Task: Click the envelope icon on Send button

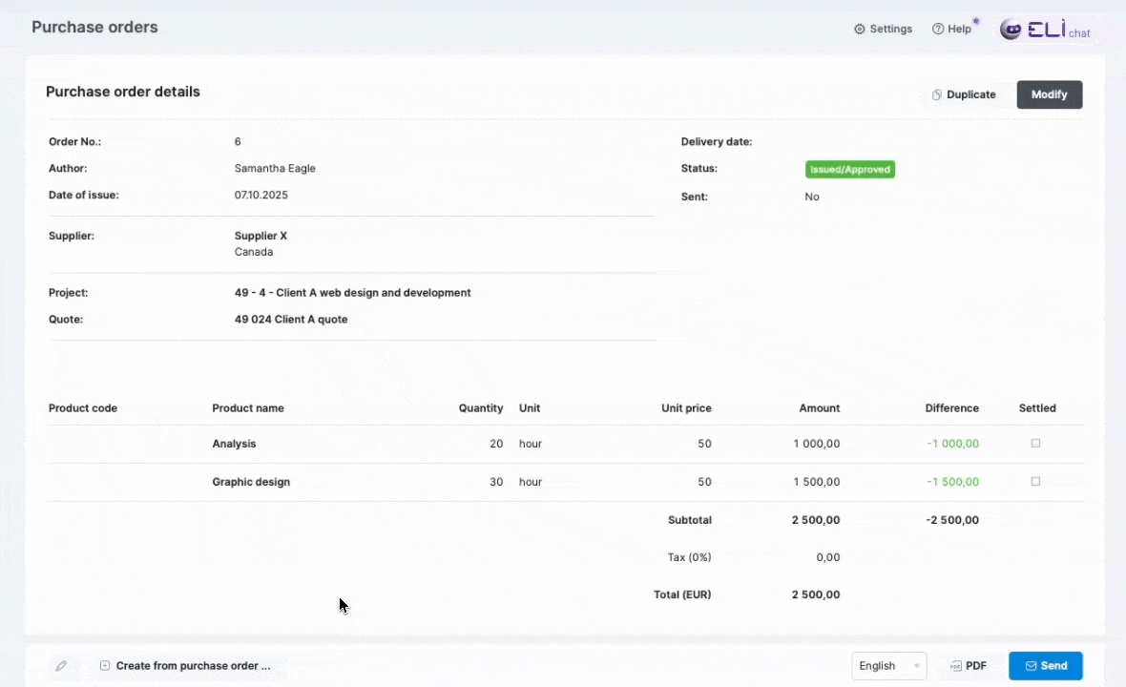Action: click(x=1031, y=666)
